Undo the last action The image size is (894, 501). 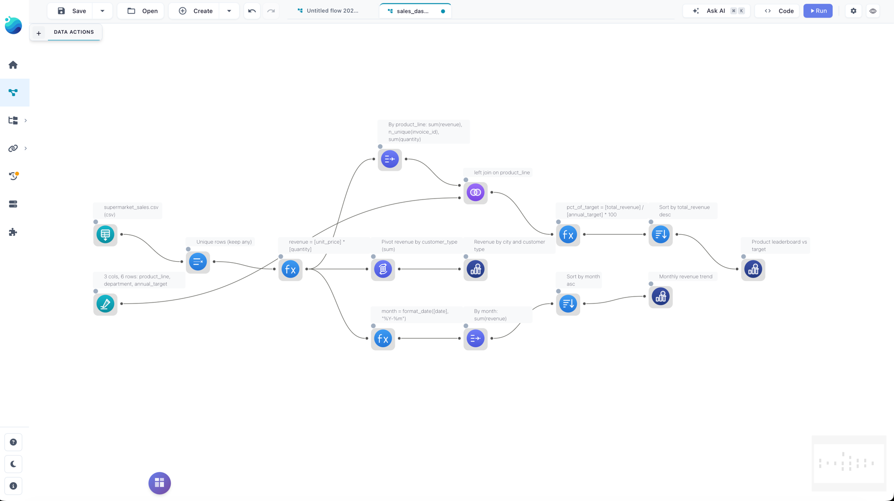252,11
